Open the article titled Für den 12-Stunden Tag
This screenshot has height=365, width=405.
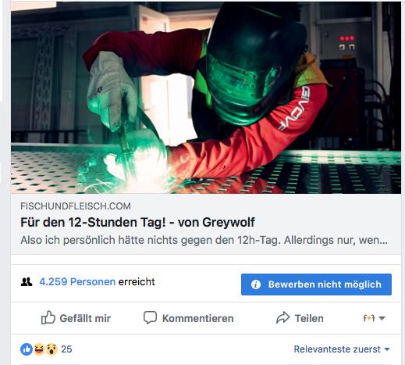click(137, 223)
